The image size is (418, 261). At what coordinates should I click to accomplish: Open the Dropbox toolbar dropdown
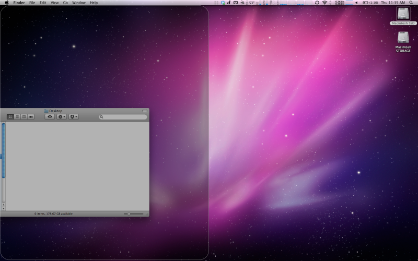(x=74, y=117)
